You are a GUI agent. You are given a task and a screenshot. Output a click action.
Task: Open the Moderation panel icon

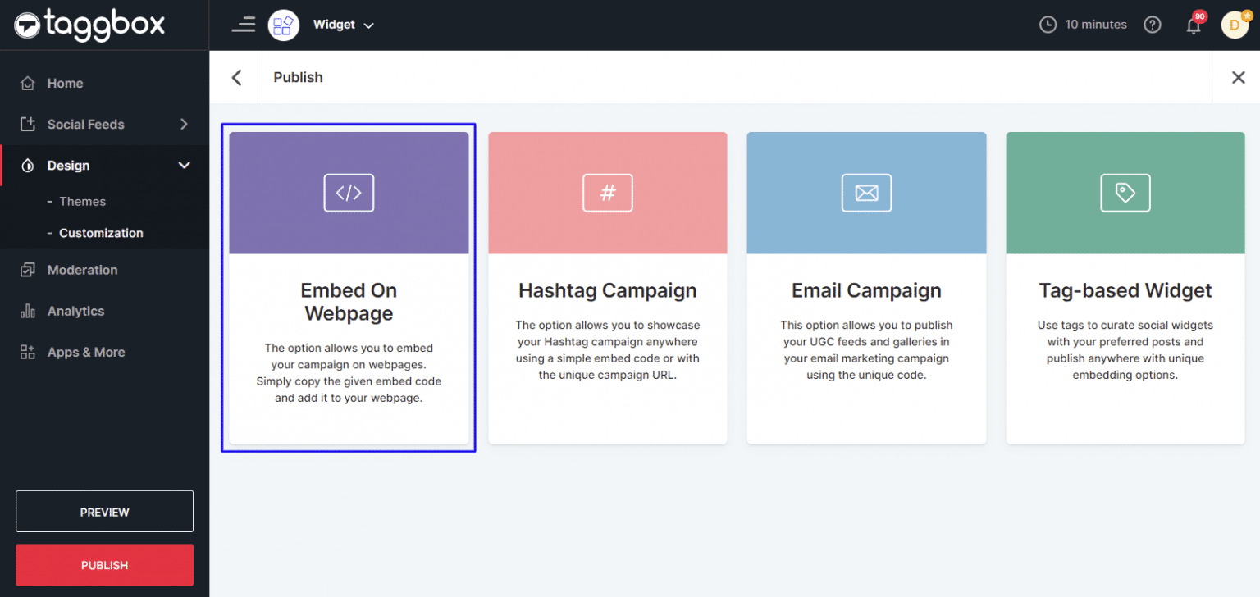(28, 269)
